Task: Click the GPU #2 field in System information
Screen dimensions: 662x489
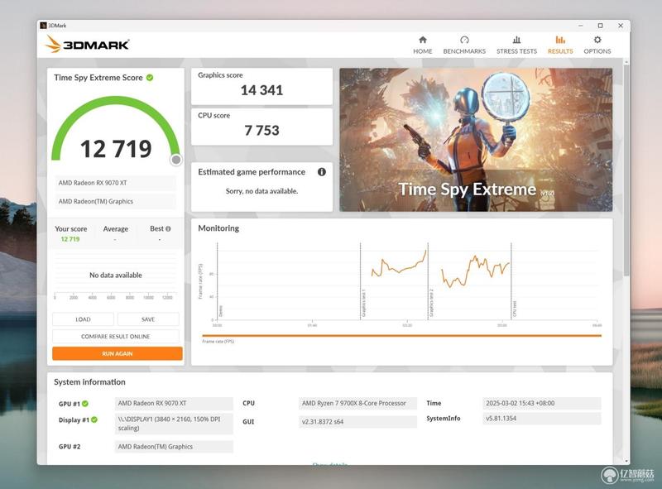Action: pyautogui.click(x=174, y=446)
